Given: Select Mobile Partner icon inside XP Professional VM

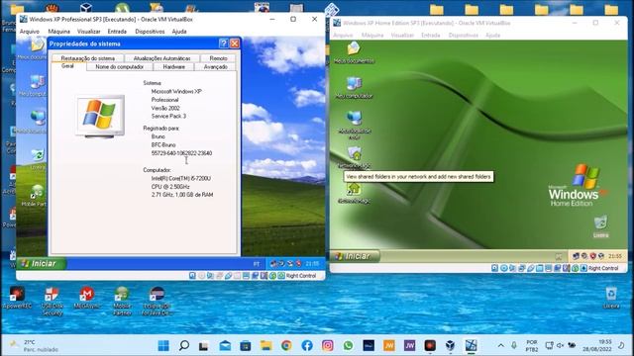Looking at the screenshot, I should (x=36, y=196).
